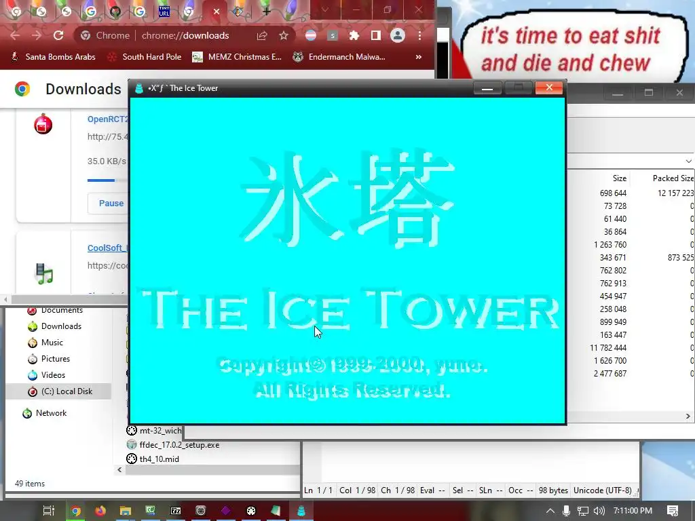Image resolution: width=695 pixels, height=521 pixels.
Task: Click Explorer's horizontal scrollbar left arrow
Action: [119, 469]
